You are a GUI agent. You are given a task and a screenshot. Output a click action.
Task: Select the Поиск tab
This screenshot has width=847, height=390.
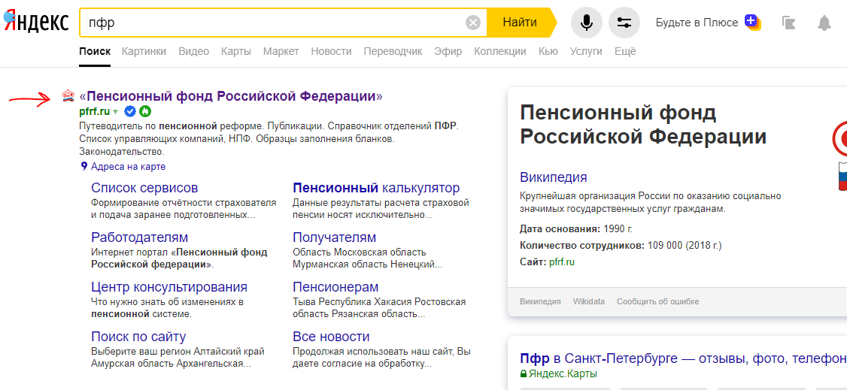[95, 51]
